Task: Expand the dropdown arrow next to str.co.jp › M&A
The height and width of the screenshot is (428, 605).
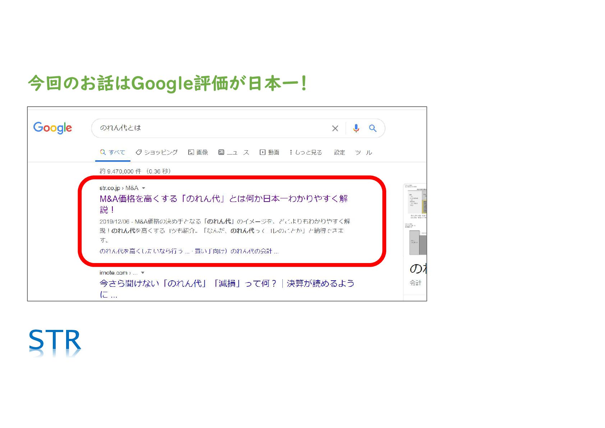Action: tap(144, 188)
